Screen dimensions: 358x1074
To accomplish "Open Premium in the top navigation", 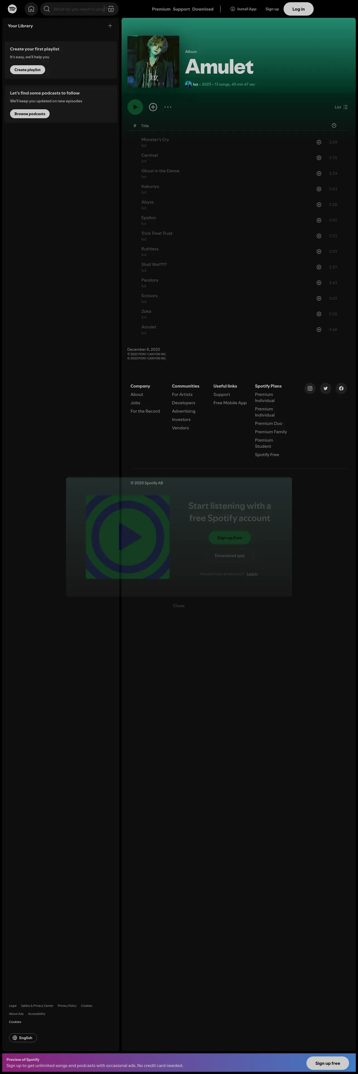I will coord(161,9).
